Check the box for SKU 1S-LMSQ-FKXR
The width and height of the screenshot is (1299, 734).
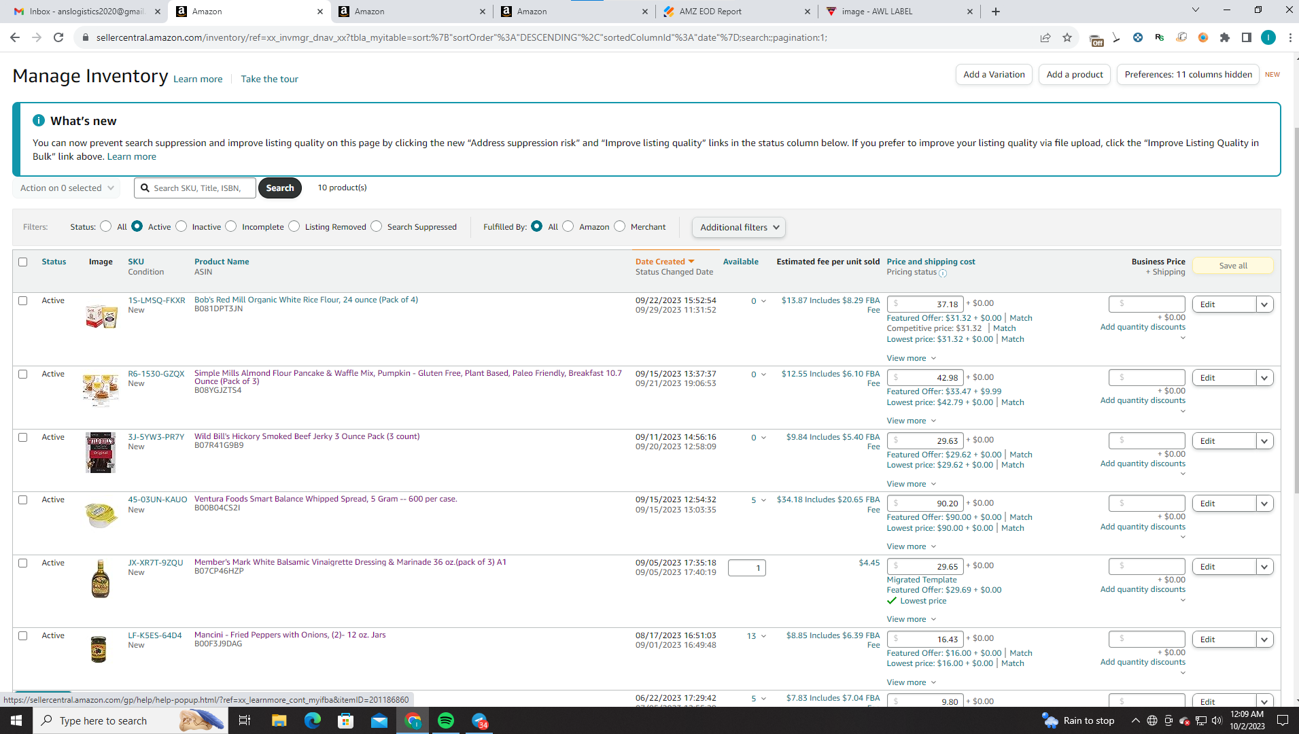click(x=23, y=301)
